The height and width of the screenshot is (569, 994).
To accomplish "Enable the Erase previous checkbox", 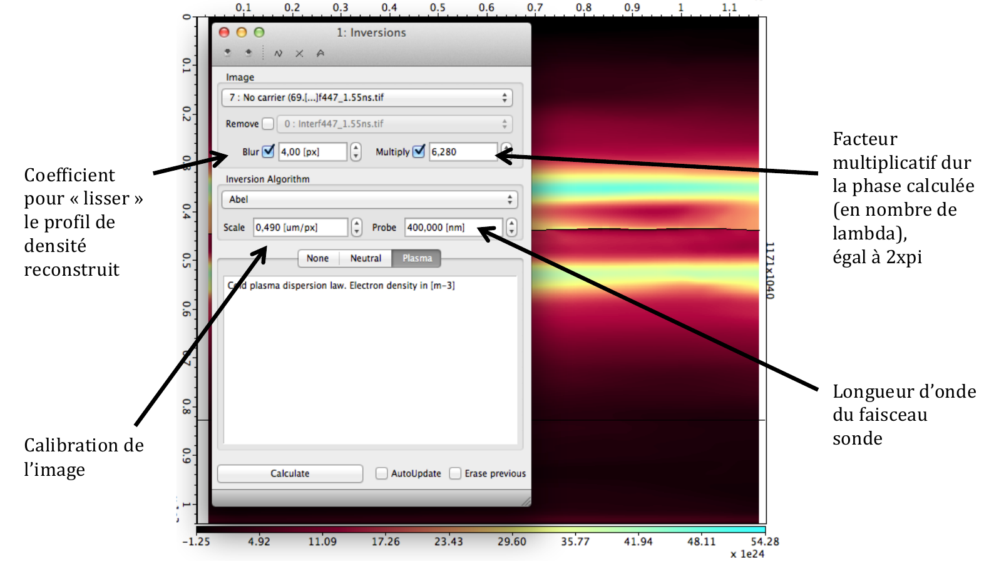I will (455, 473).
